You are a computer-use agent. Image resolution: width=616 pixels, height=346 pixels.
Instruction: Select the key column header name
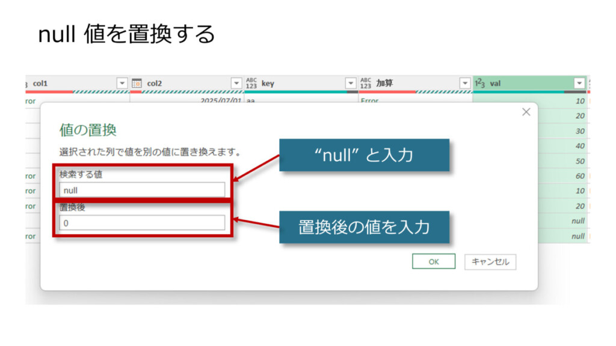point(268,83)
